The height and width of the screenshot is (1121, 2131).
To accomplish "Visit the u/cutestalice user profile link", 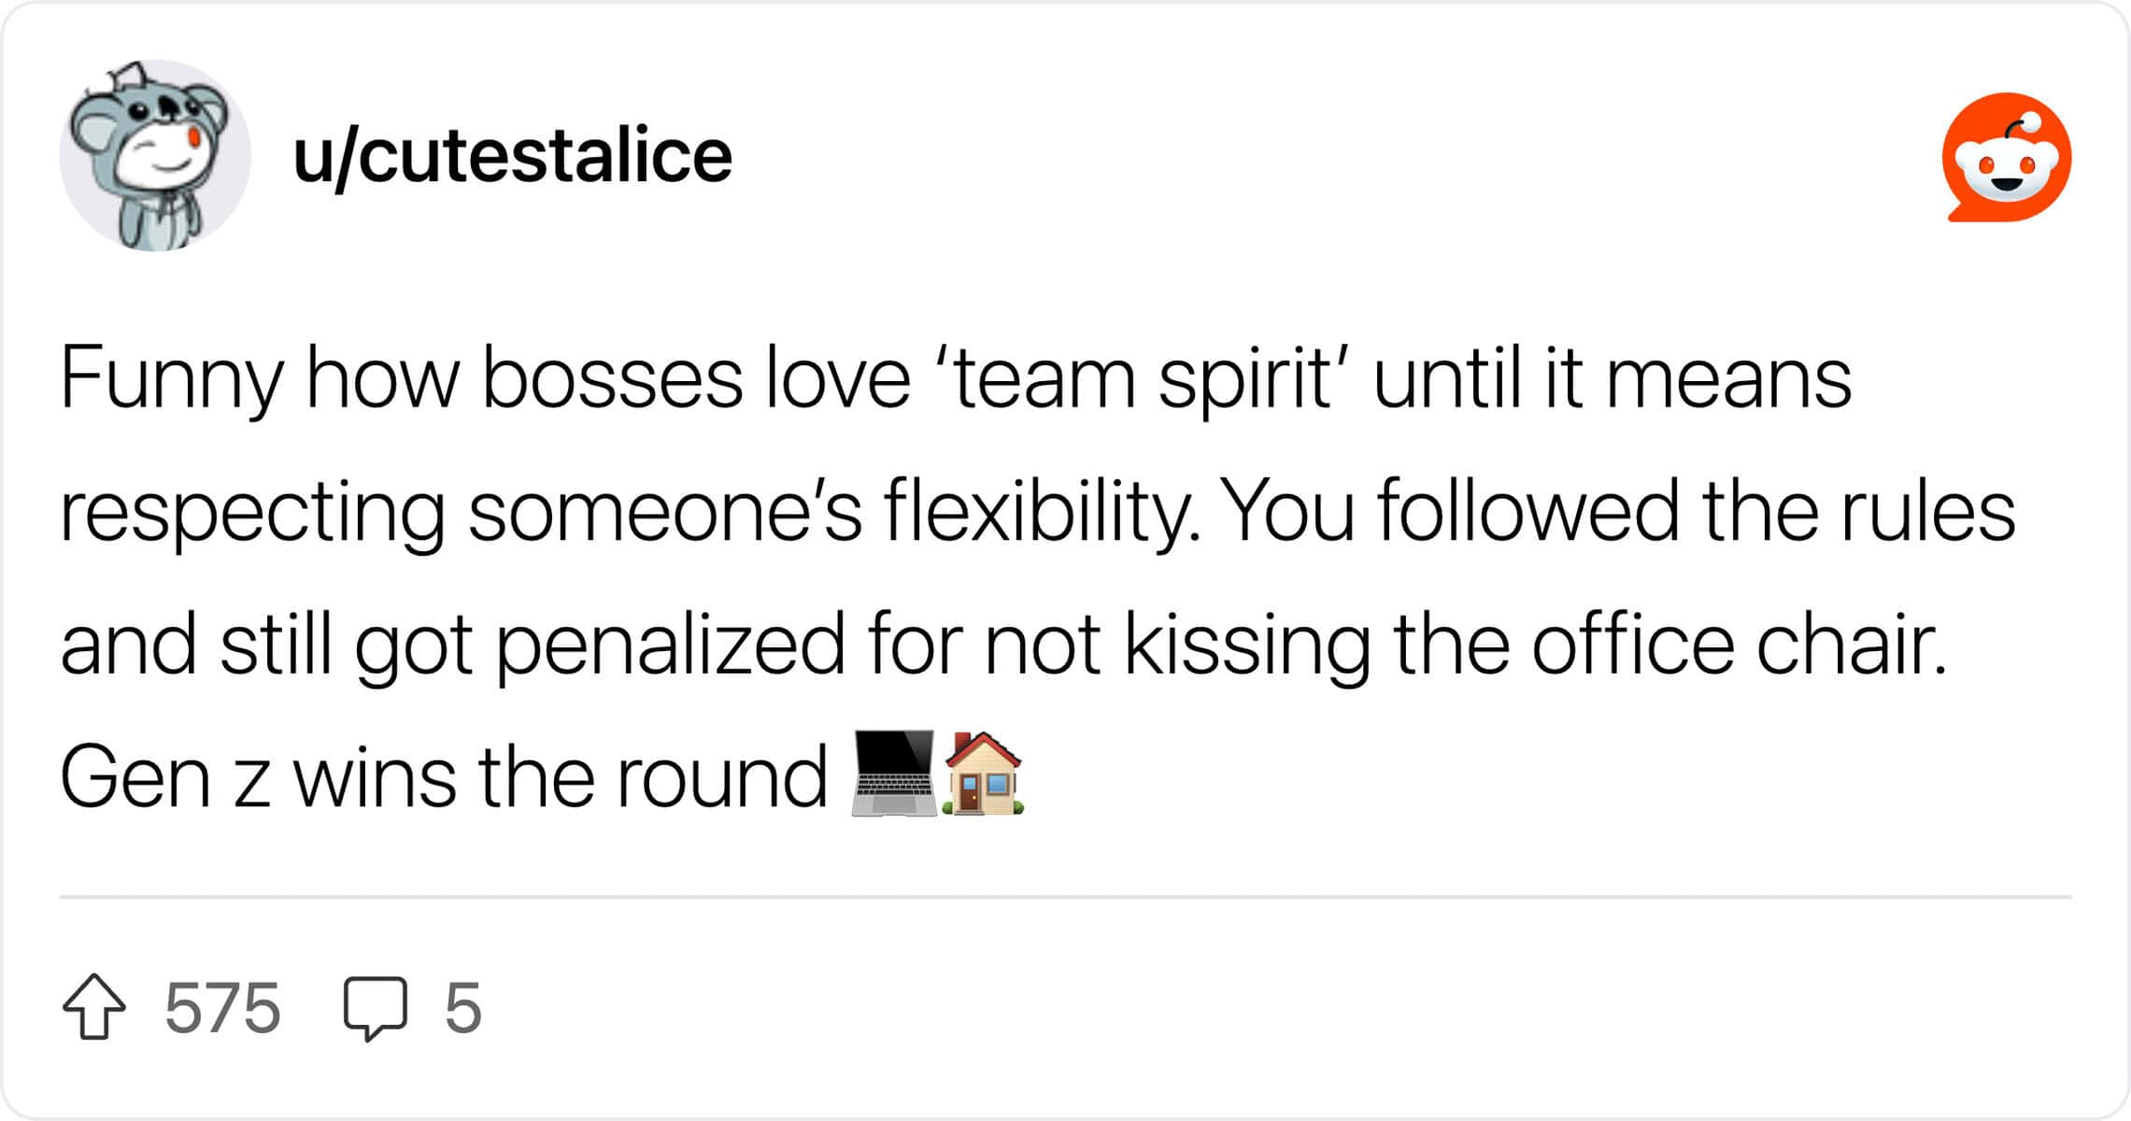I will tap(512, 156).
